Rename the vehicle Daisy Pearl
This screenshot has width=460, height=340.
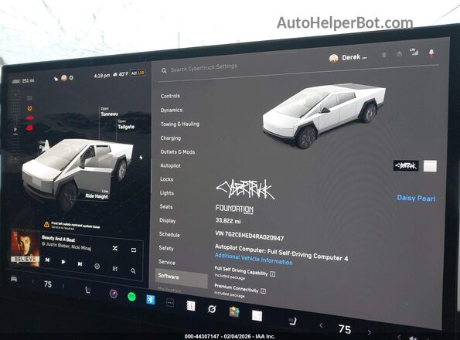click(416, 198)
